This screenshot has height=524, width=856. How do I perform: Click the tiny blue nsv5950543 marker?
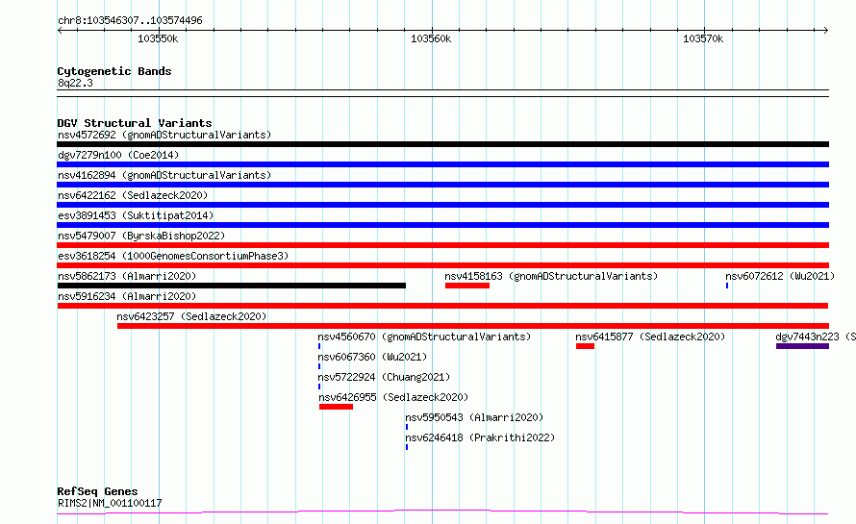tap(407, 427)
